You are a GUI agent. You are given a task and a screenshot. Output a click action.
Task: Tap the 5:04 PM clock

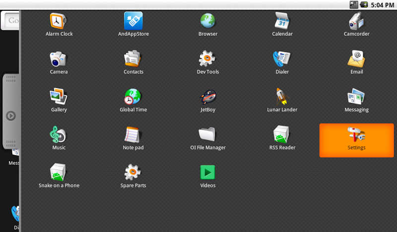click(382, 5)
